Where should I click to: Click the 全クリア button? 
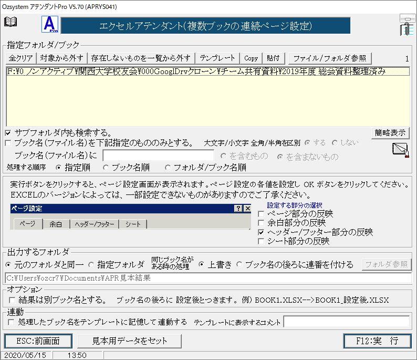(20, 58)
